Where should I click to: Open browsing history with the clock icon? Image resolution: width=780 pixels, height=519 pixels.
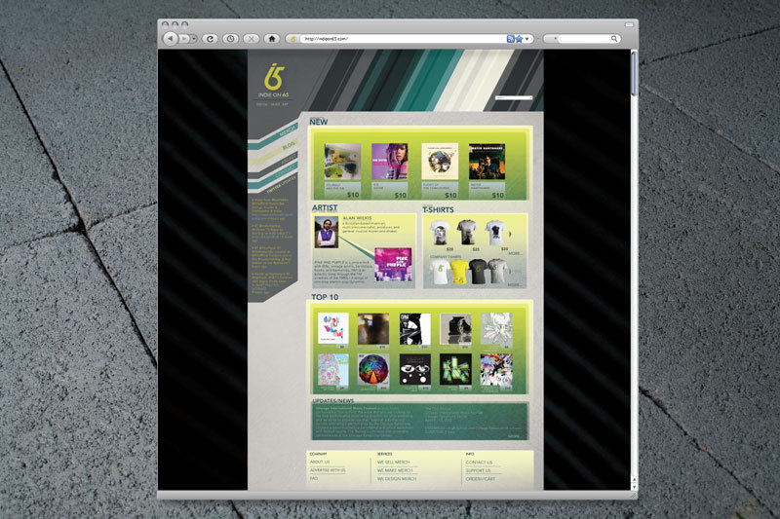(230, 38)
